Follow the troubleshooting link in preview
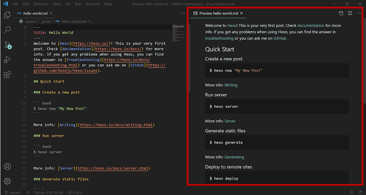This screenshot has width=366, height=195. (219, 38)
